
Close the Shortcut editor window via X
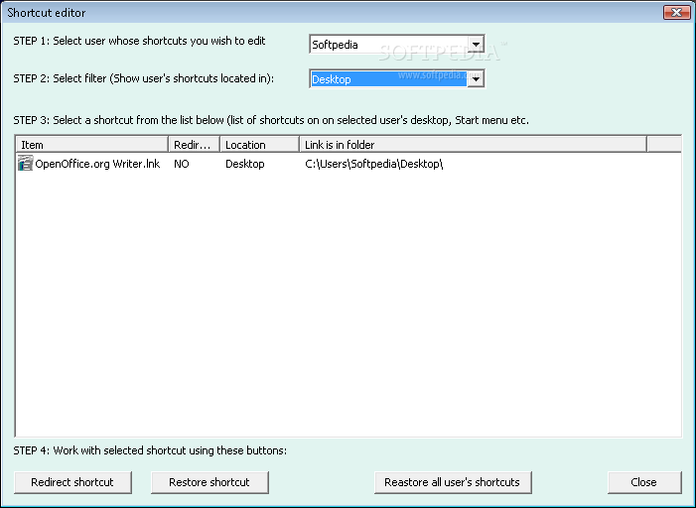coord(676,12)
